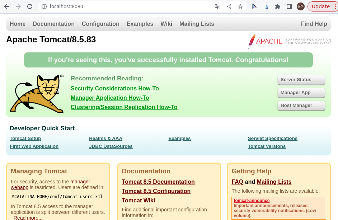The width and height of the screenshot is (338, 220).
Task: Open Manager Application How-To link
Action: [x=110, y=98]
